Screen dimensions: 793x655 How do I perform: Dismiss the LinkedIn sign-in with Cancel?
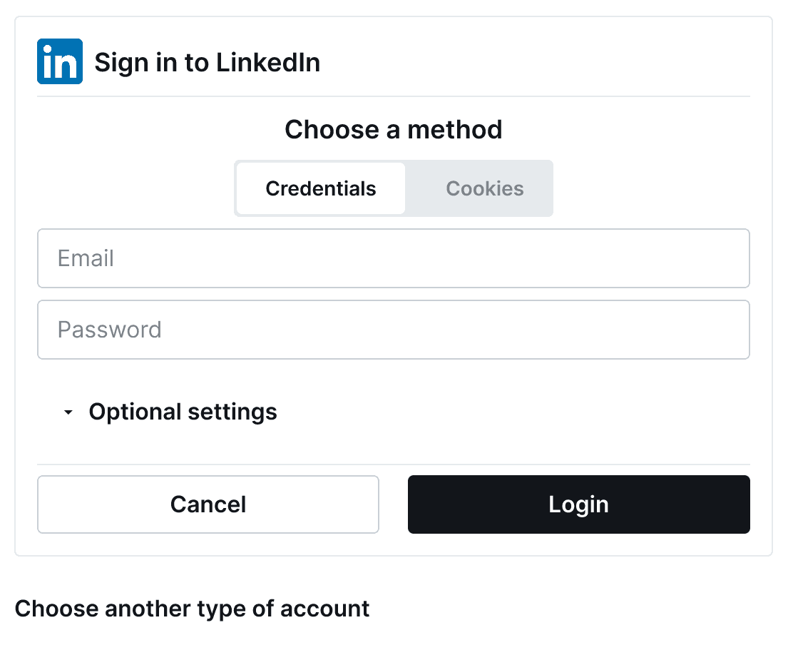tap(208, 504)
